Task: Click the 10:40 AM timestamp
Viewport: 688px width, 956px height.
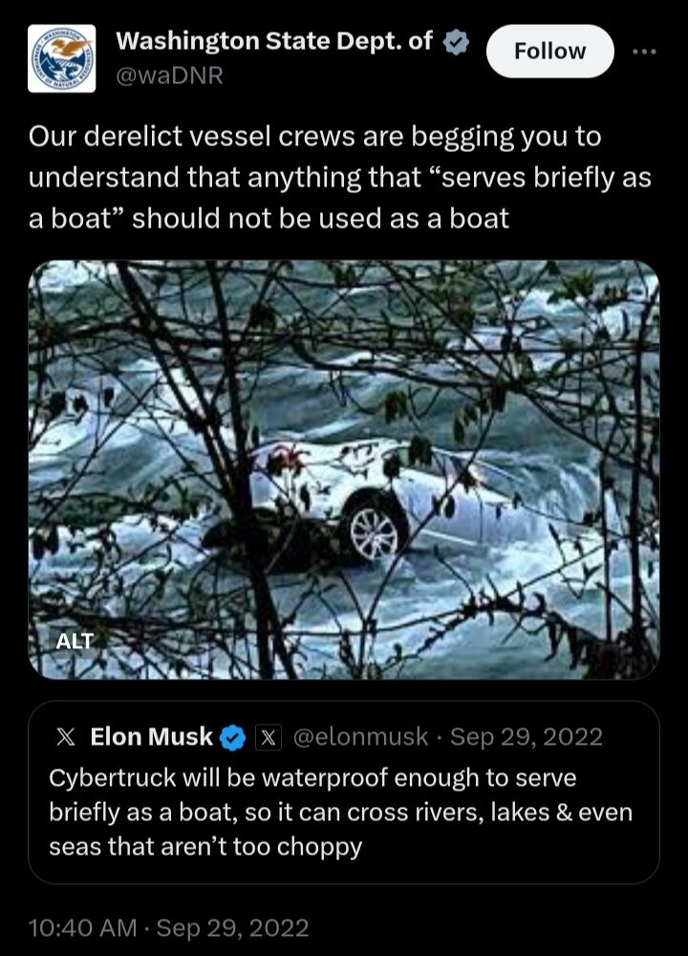Action: (x=82, y=928)
